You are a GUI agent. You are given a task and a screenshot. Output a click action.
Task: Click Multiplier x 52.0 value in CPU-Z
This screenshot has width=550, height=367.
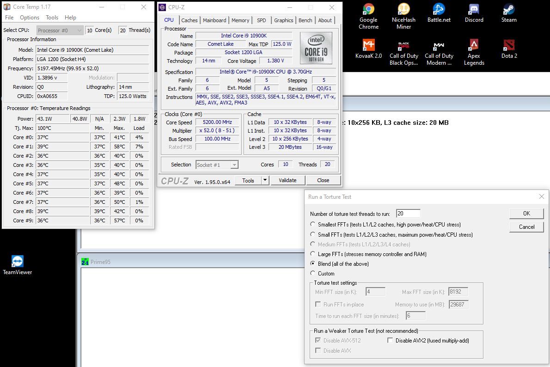point(218,130)
